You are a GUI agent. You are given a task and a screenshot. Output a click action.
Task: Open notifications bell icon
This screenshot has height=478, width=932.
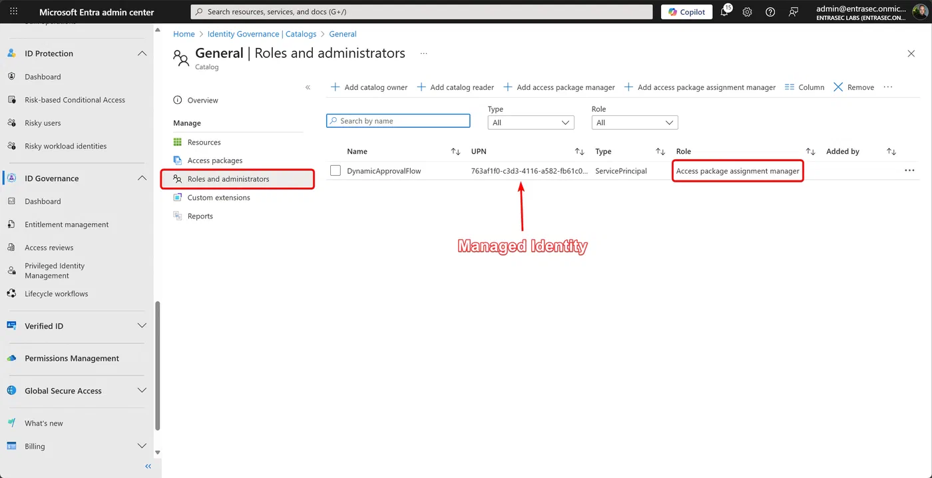725,12
